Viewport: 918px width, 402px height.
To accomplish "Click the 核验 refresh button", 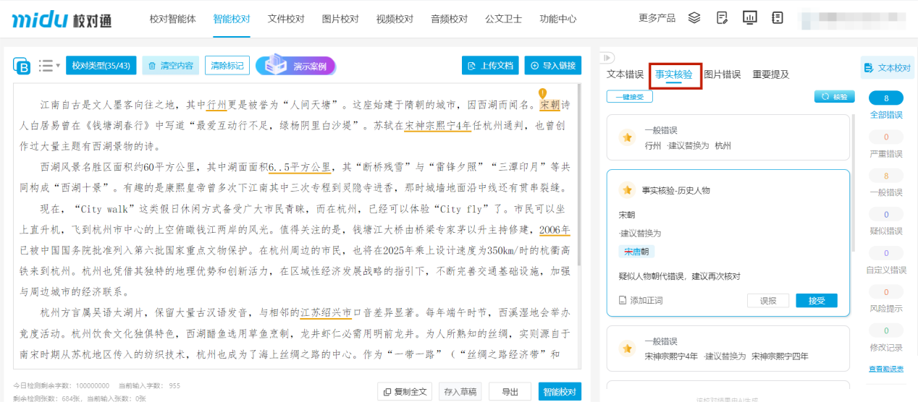I will coord(835,97).
